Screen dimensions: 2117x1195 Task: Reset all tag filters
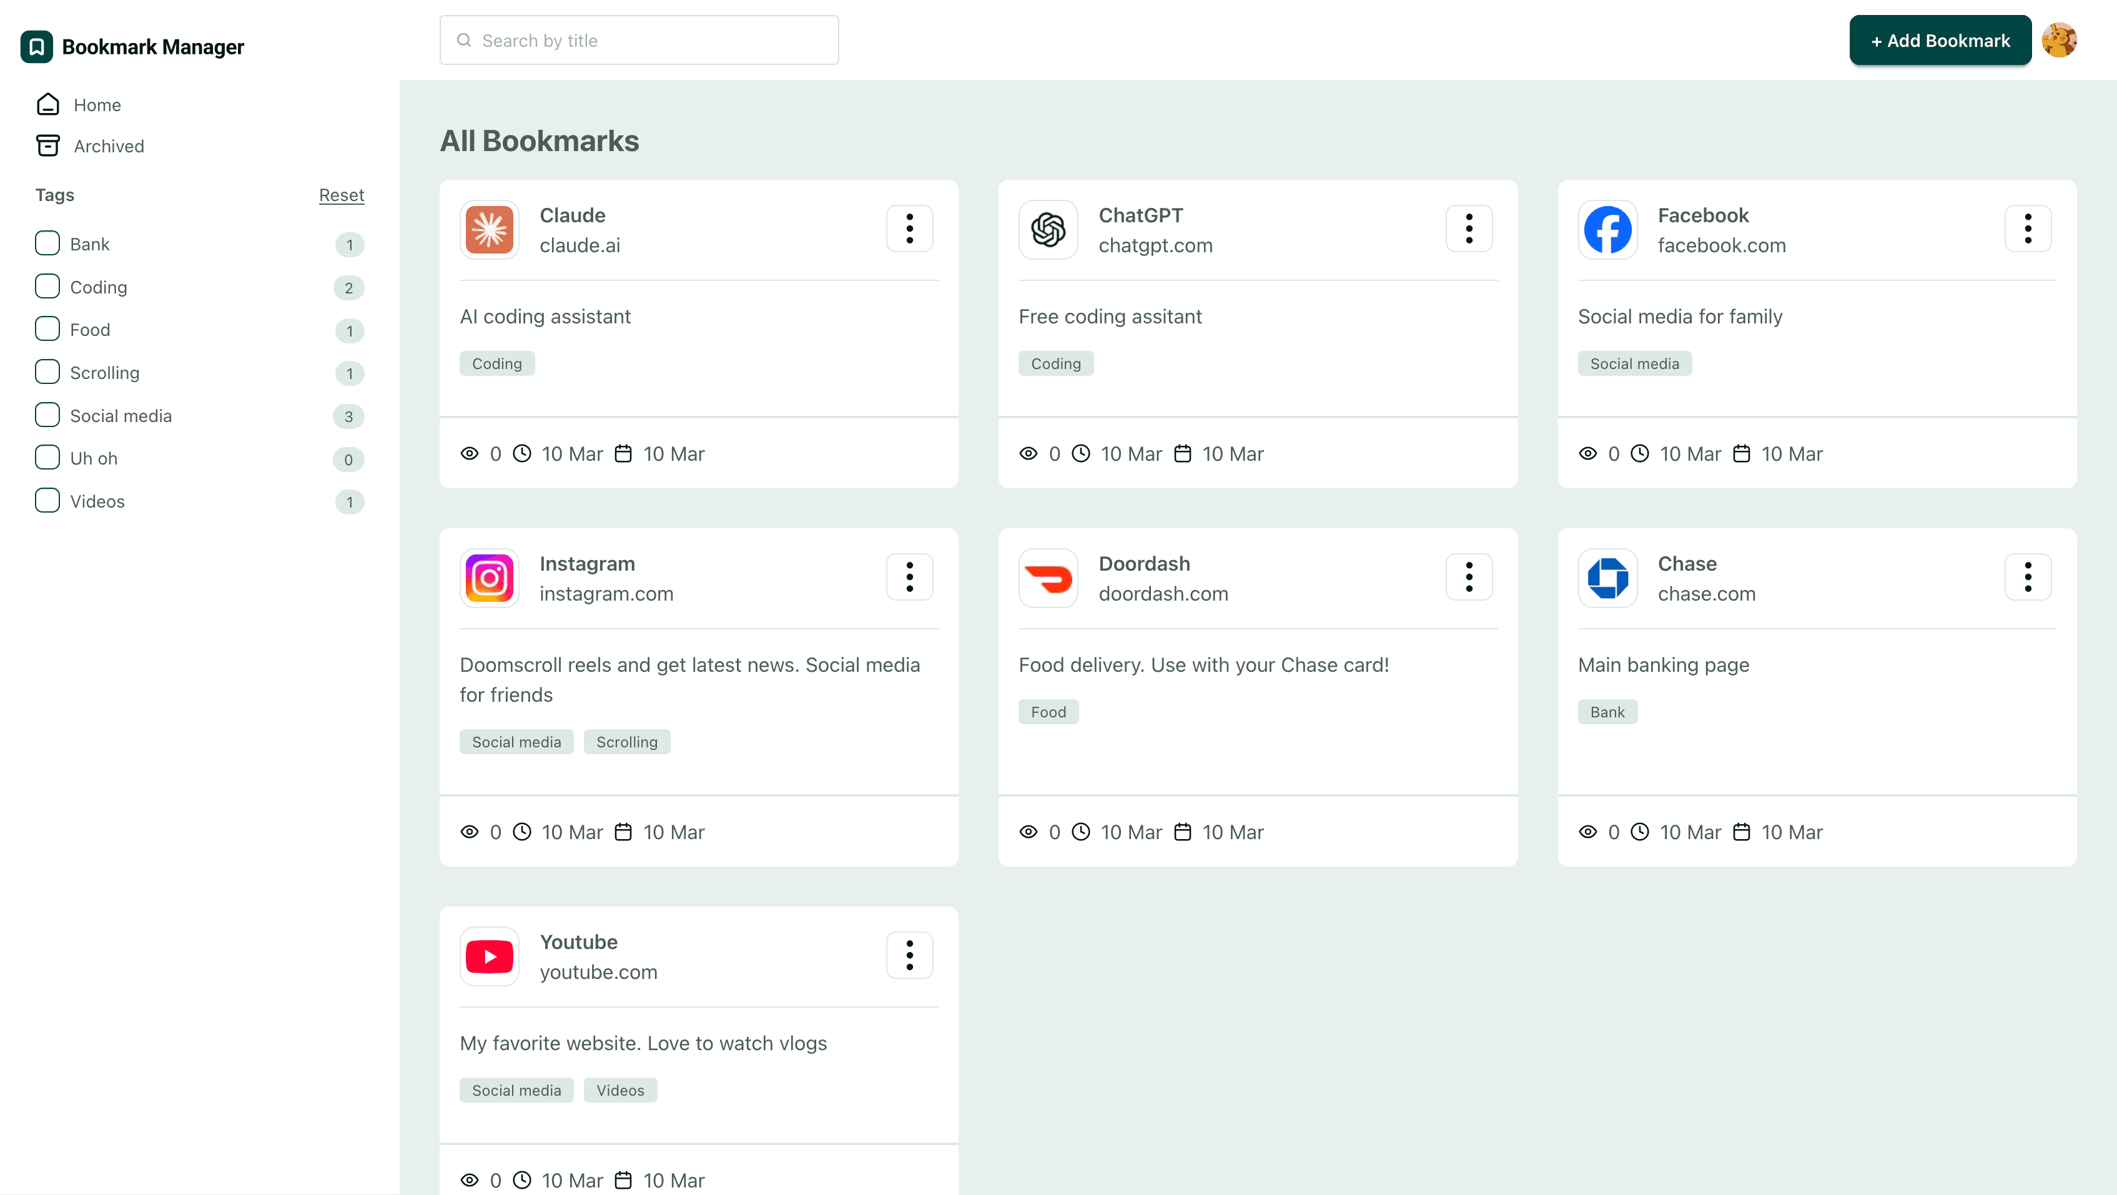pos(341,195)
